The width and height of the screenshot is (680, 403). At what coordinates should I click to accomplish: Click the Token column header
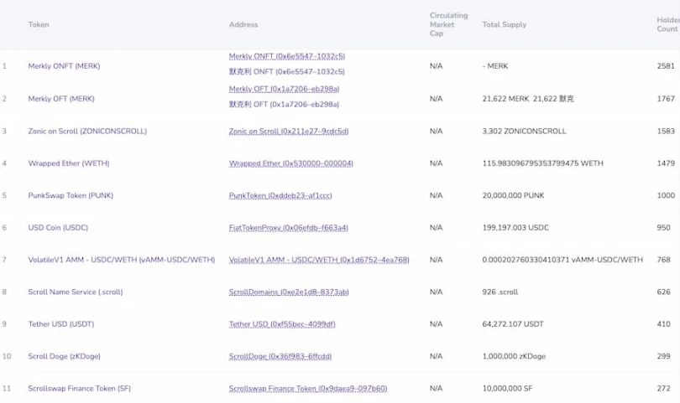39,24
